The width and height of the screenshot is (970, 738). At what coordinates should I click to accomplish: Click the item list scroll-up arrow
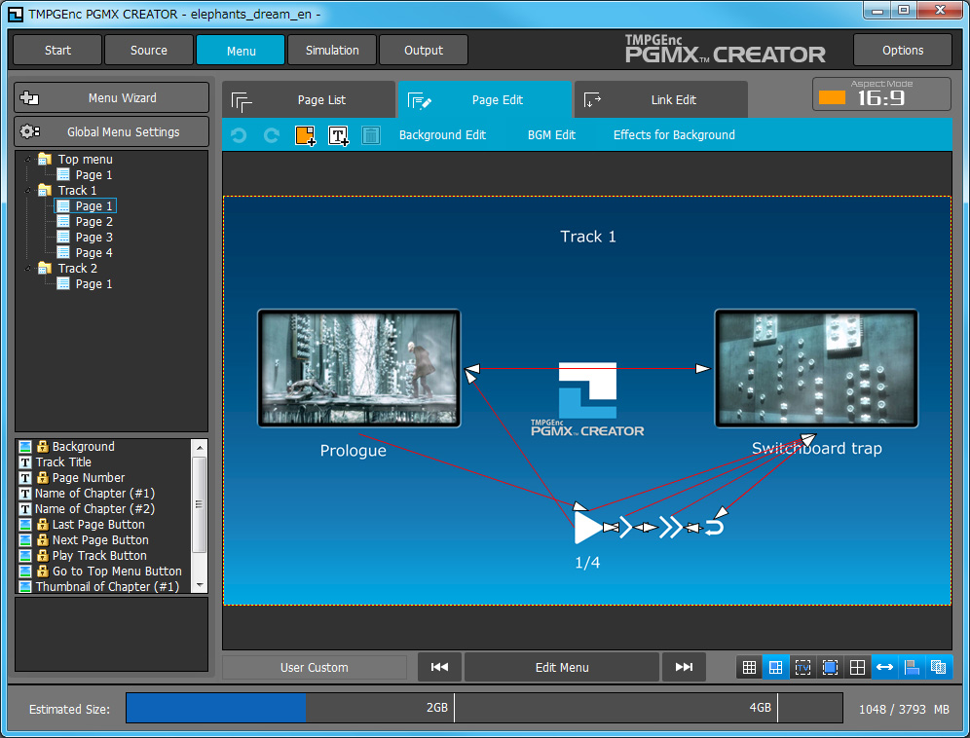pyautogui.click(x=200, y=447)
